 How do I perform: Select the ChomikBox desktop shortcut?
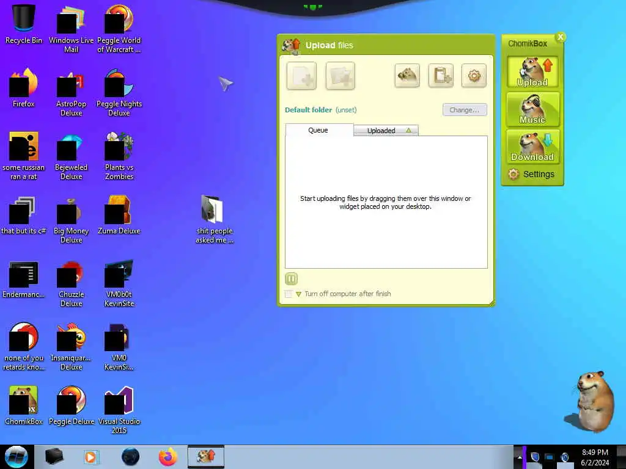click(24, 405)
